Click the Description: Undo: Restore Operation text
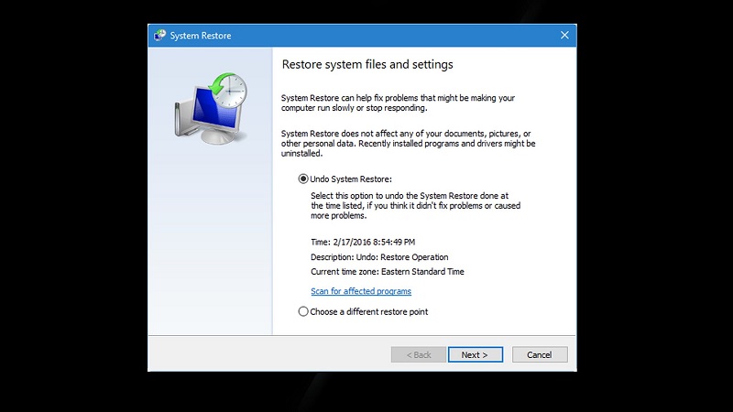The height and width of the screenshot is (412, 733). click(x=379, y=257)
